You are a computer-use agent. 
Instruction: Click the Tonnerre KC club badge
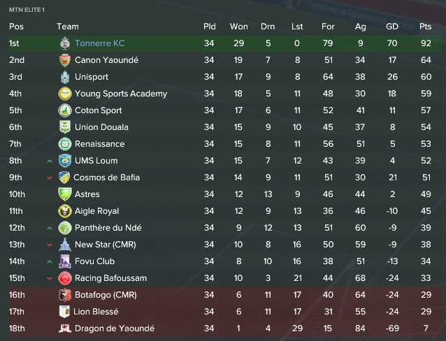65,43
